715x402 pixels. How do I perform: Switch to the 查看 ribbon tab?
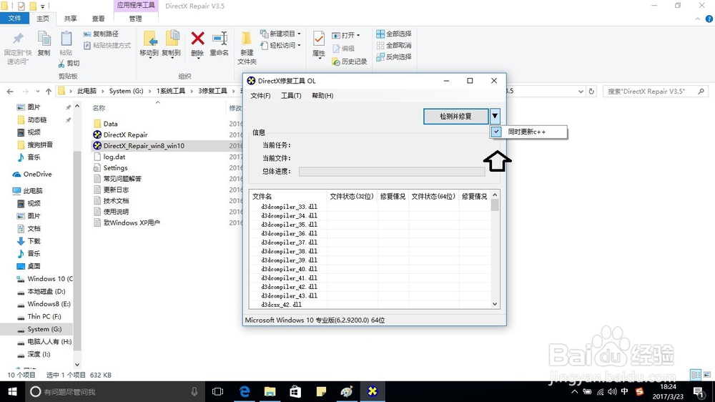click(x=98, y=19)
